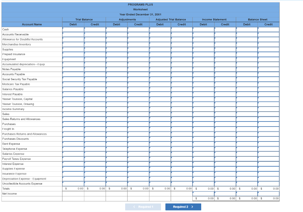Image resolution: width=303 pixels, height=212 pixels.
Task: Select Accounts Payable Adjusted Trial Balance Credit cell
Action: pyautogui.click(x=182, y=74)
